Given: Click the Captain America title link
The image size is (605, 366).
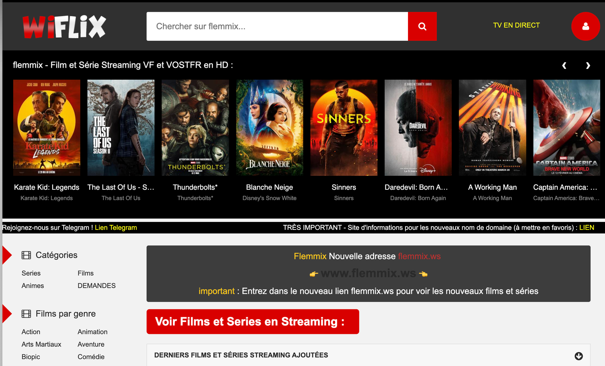Looking at the screenshot, I should tap(565, 187).
